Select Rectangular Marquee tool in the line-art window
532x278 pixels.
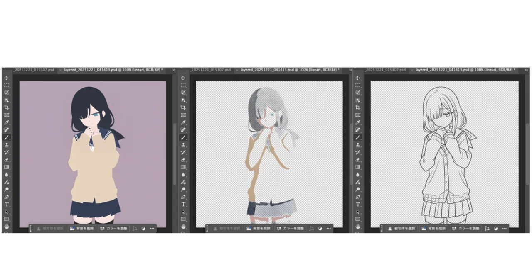[357, 85]
